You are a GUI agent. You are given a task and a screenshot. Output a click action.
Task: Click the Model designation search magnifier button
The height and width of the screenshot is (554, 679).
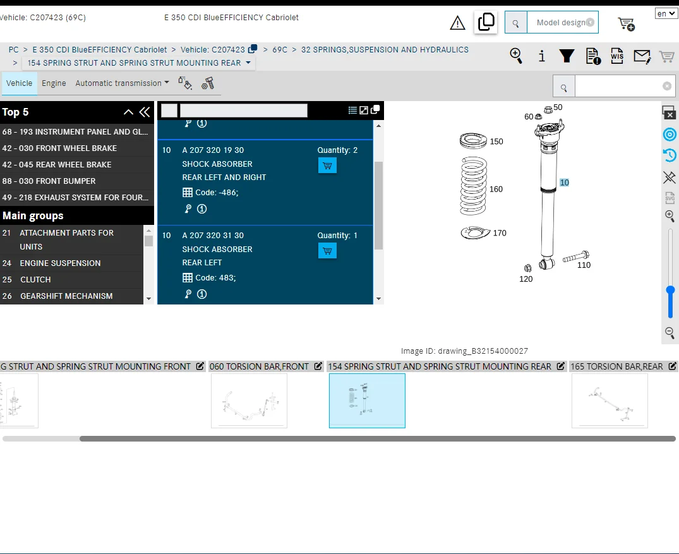516,23
